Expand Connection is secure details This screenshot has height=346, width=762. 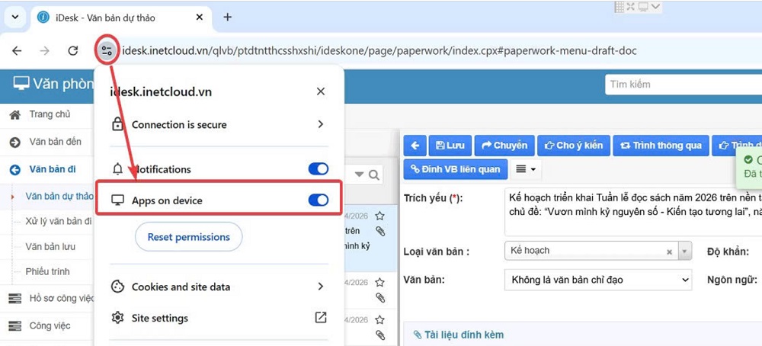pos(321,124)
